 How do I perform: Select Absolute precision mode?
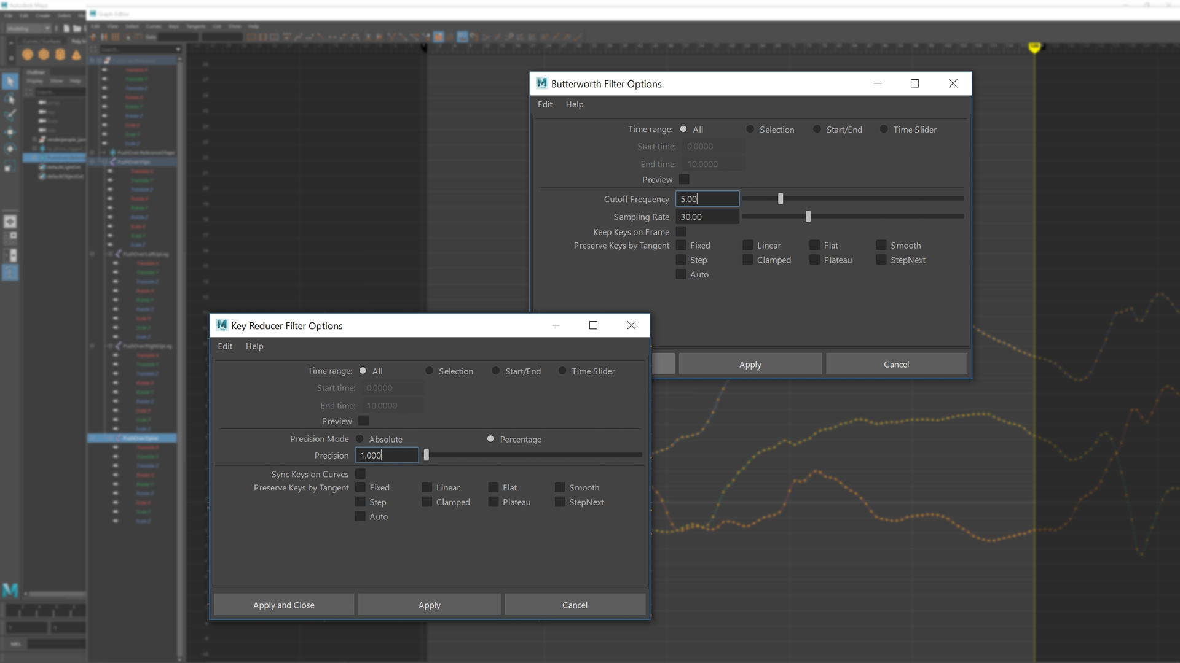(360, 439)
